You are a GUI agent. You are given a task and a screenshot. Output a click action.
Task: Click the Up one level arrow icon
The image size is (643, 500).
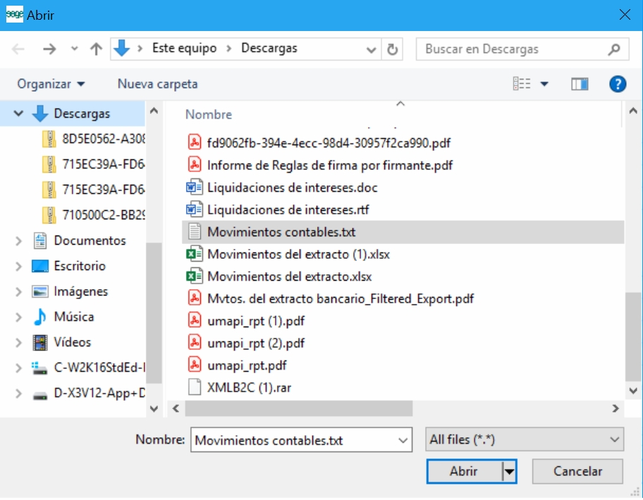click(96, 49)
